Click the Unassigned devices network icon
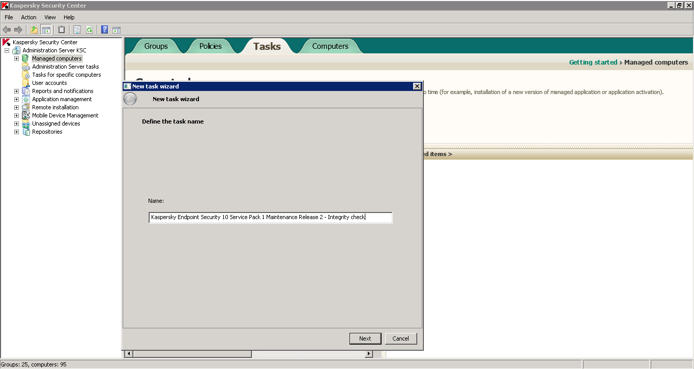Viewport: 694px width, 369px height. pos(26,124)
